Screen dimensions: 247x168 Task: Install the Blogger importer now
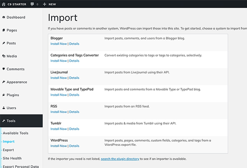[x=58, y=44]
